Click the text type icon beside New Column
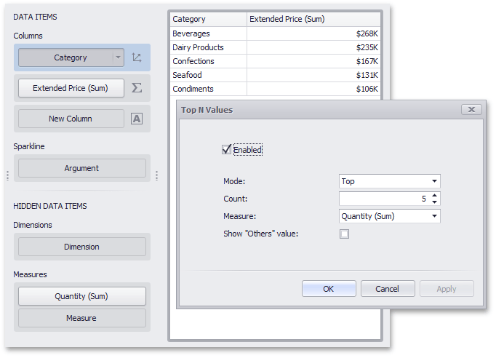Screen dimensions: 496x358 (x=137, y=119)
